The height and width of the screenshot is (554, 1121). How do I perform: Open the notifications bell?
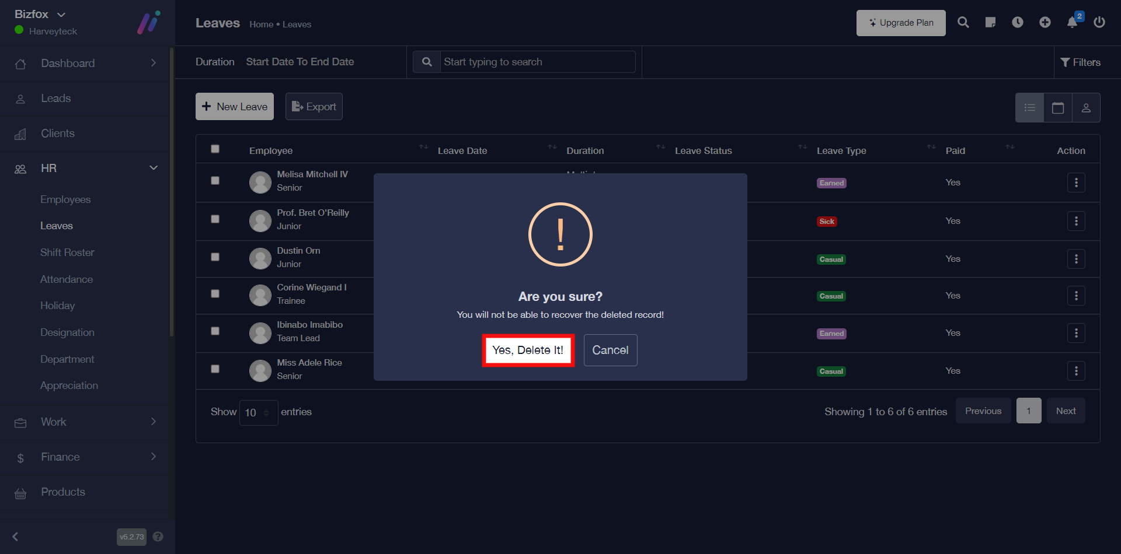[x=1073, y=23]
